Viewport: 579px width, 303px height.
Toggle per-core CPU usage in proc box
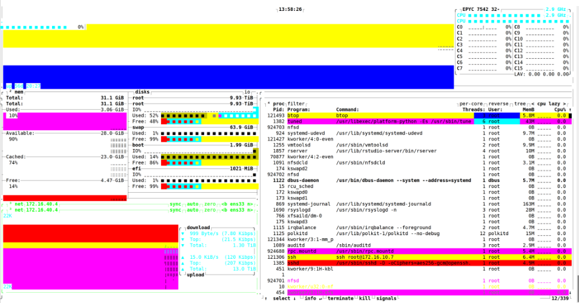[471, 104]
